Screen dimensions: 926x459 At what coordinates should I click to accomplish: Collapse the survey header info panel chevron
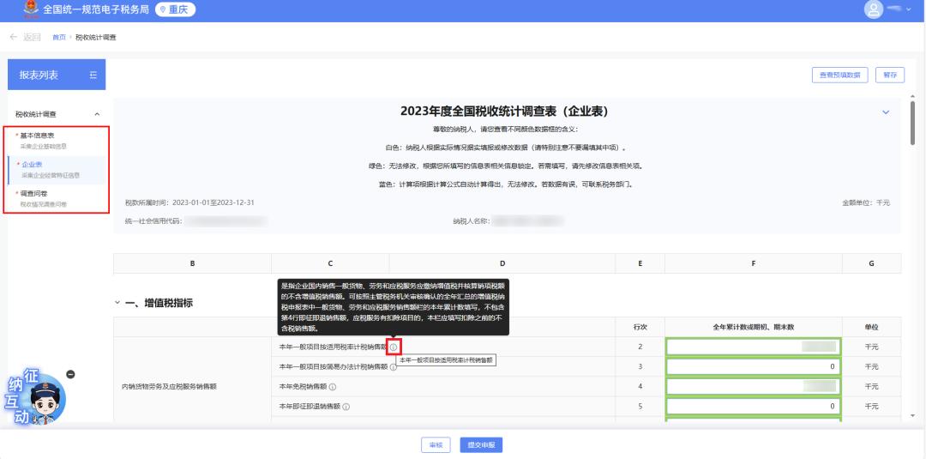[886, 112]
